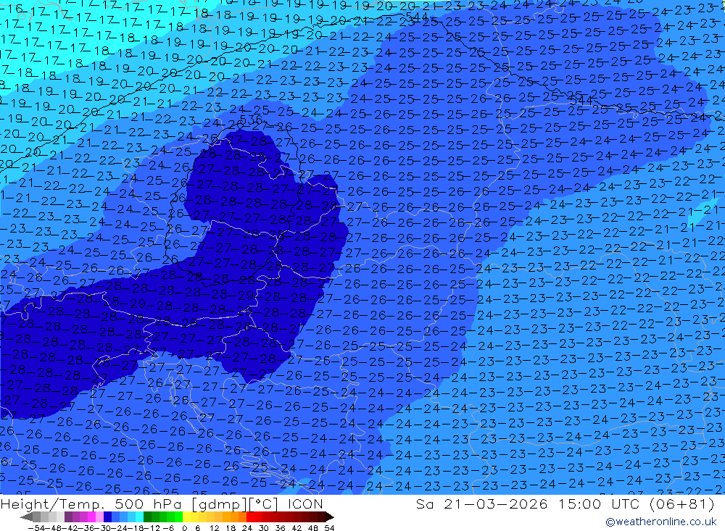The image size is (725, 531).
Task: Click the 536 height contour label
Action: tap(251, 120)
